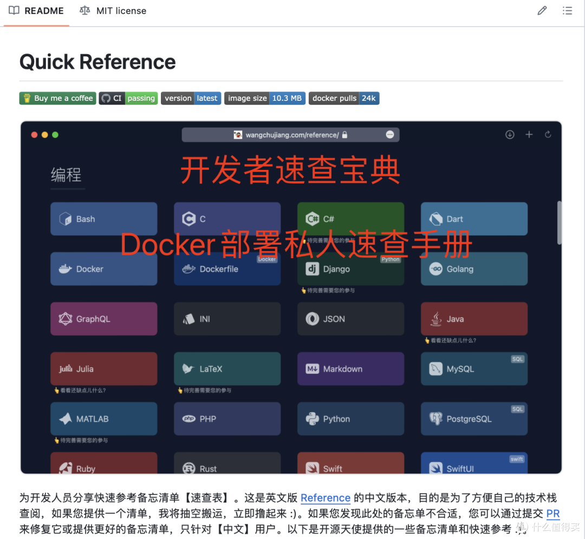
Task: Click the reload icon in browser toolbar
Action: (548, 135)
